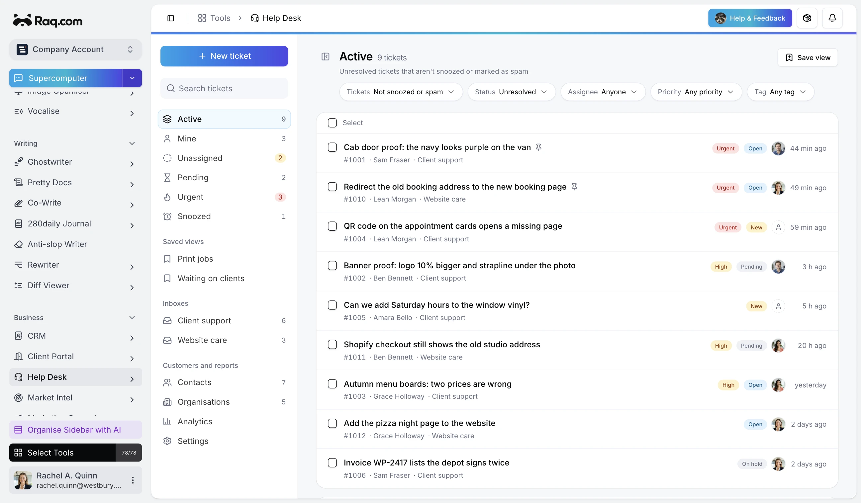Open the Tag Any tag dropdown

click(780, 92)
